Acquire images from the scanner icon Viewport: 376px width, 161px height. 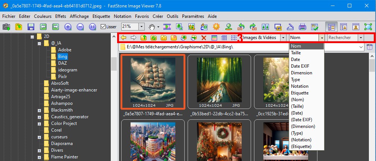coord(290,26)
